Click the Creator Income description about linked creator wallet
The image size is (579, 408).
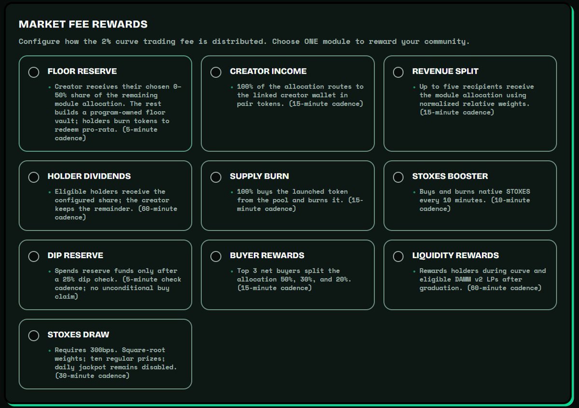300,95
